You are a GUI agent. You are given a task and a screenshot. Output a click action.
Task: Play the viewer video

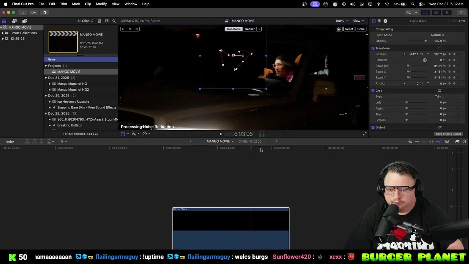[x=221, y=134]
